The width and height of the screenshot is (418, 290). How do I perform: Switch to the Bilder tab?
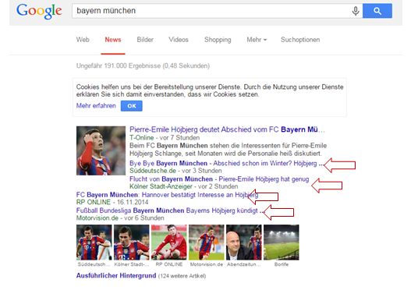pos(145,40)
